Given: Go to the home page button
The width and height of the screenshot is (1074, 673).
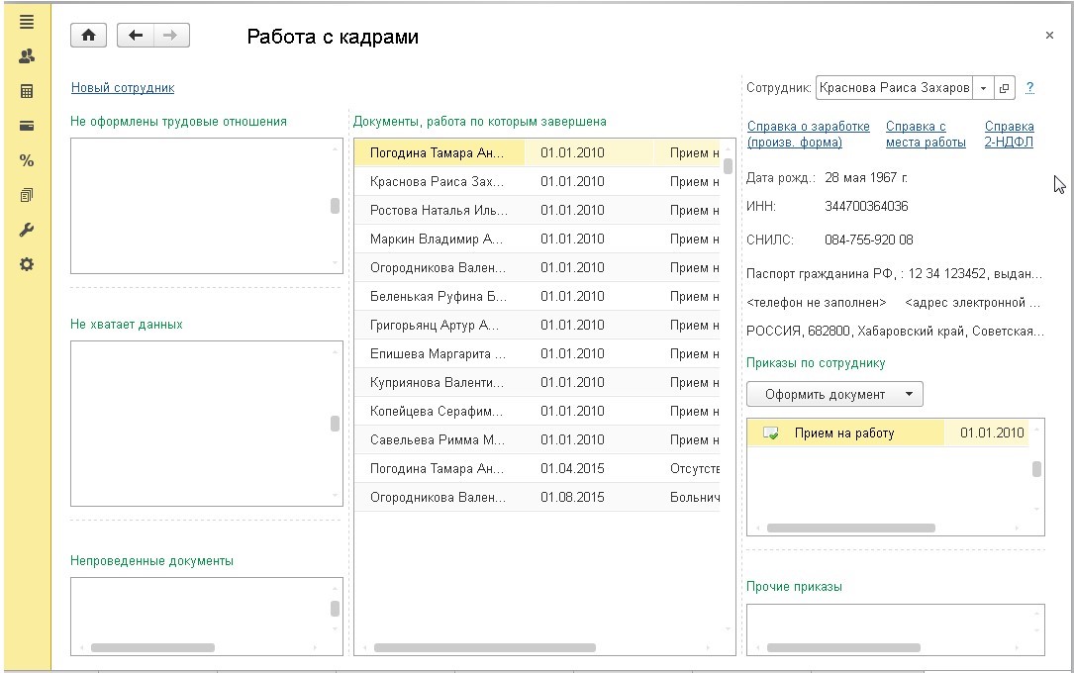Looking at the screenshot, I should coord(88,36).
